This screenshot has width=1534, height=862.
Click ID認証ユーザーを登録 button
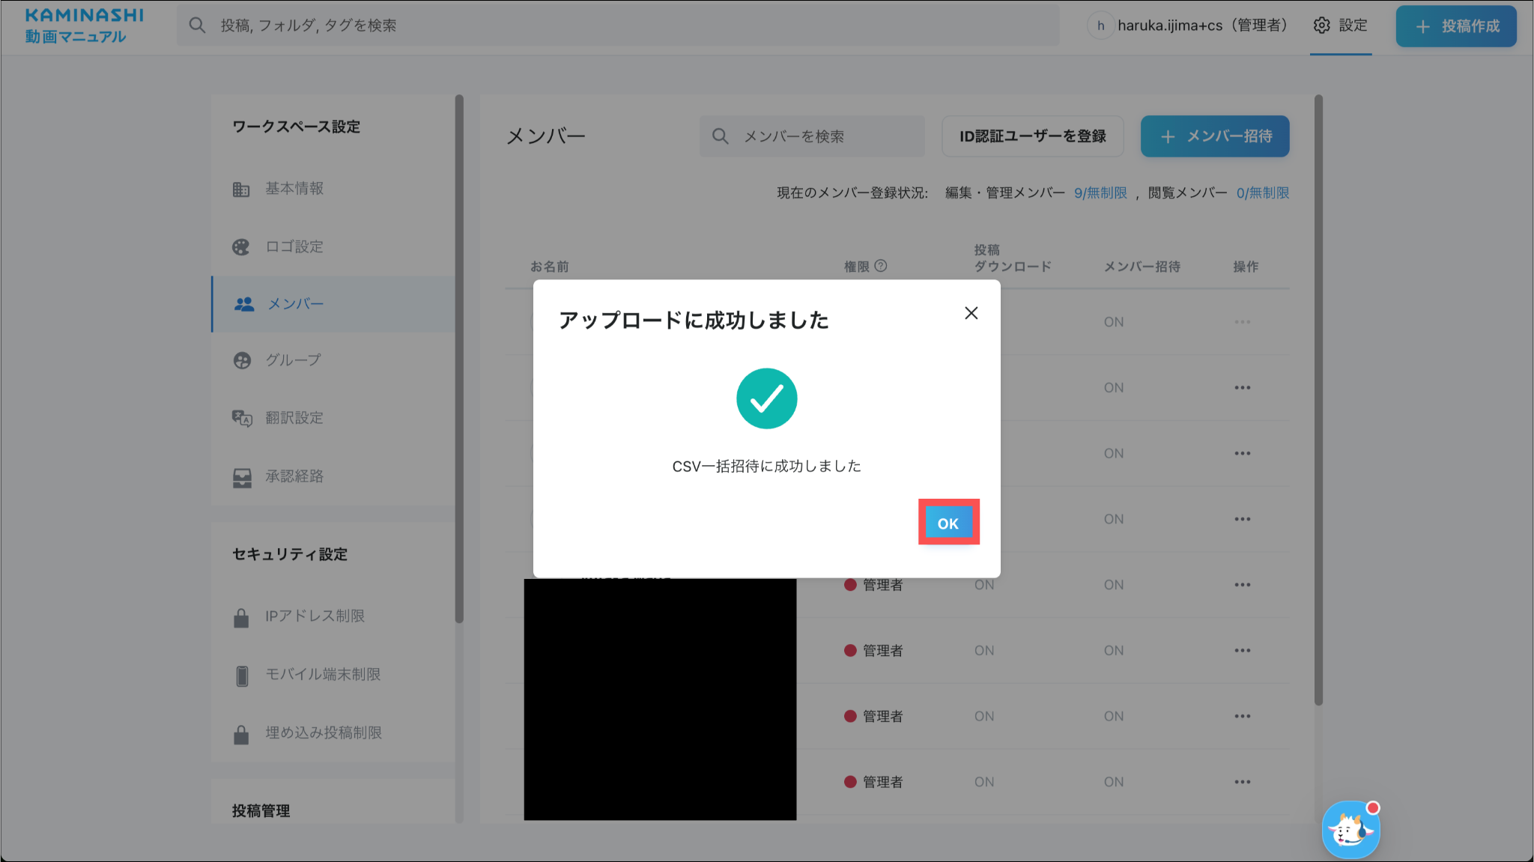(x=1032, y=136)
